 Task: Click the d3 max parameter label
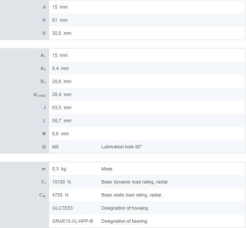(x=39, y=95)
